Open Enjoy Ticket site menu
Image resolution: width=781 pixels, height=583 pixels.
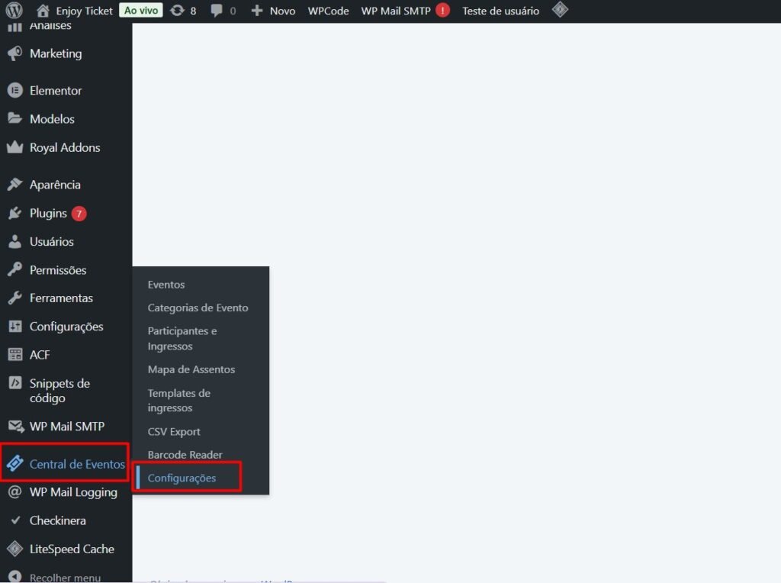pyautogui.click(x=75, y=11)
